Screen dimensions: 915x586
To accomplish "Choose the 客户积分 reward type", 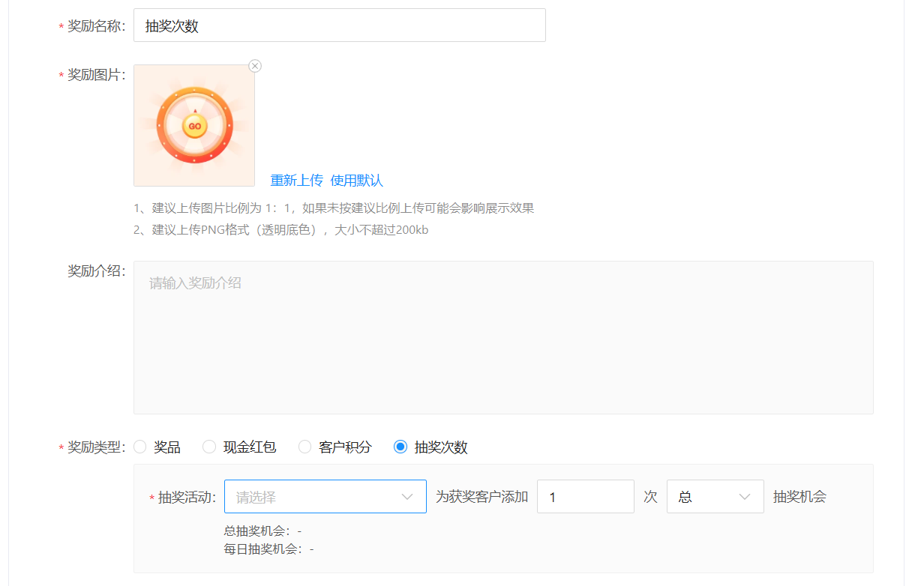I will 304,447.
